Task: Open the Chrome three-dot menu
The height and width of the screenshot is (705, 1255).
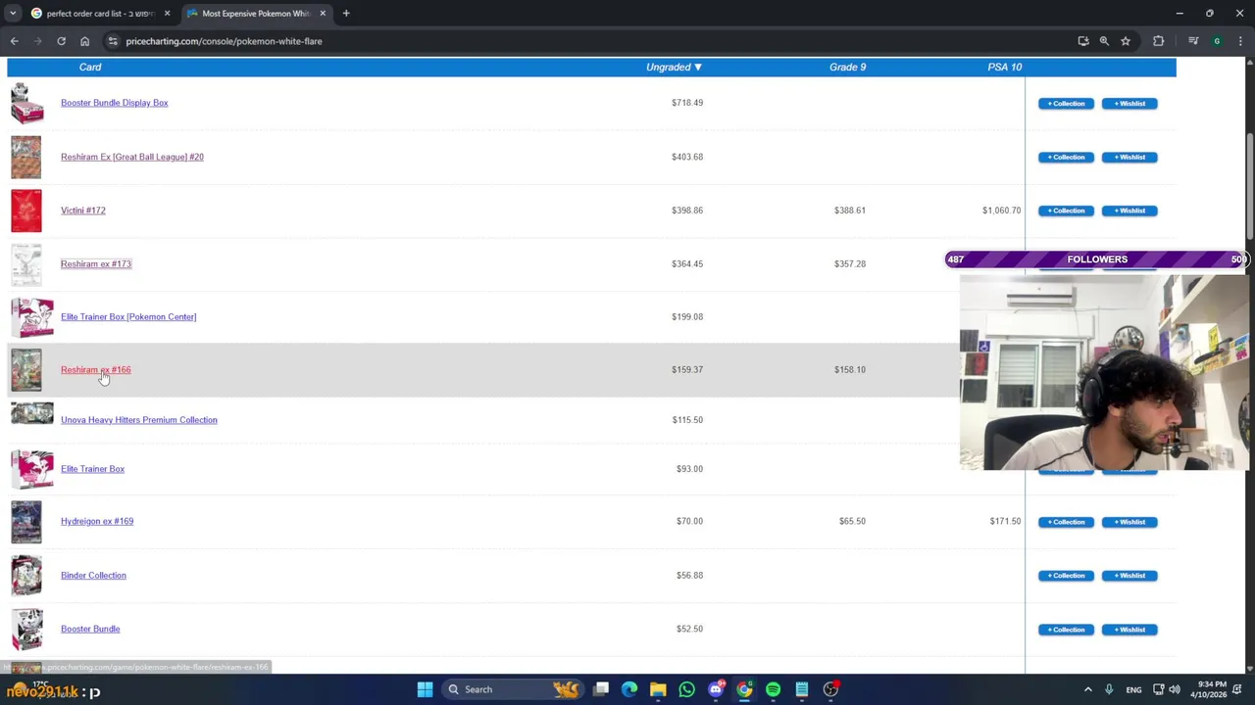Action: 1240,41
